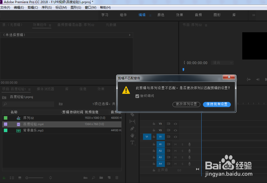Viewport: 267px width, 183px height.
Task: Click the trash Clear icon in project panel
Action: pos(117,178)
